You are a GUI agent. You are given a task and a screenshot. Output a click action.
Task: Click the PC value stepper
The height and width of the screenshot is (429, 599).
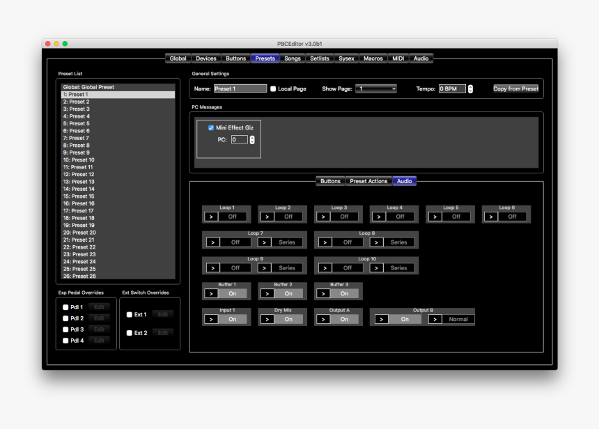tap(252, 140)
